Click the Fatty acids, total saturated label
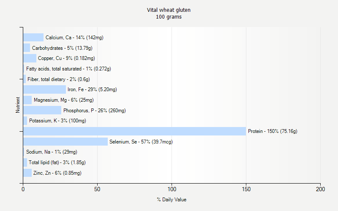Viewport: 338px width, 211px height. point(68,69)
